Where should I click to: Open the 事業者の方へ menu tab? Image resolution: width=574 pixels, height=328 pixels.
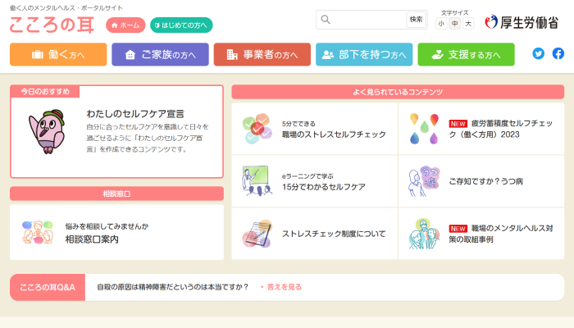[x=262, y=55]
